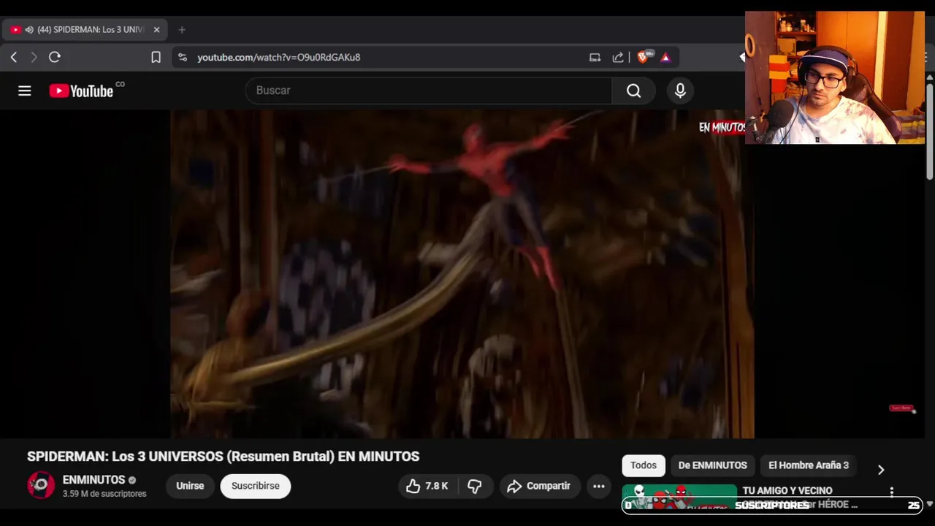The width and height of the screenshot is (935, 526).
Task: Open TU AMIGO Y VECINO video title
Action: pos(787,491)
